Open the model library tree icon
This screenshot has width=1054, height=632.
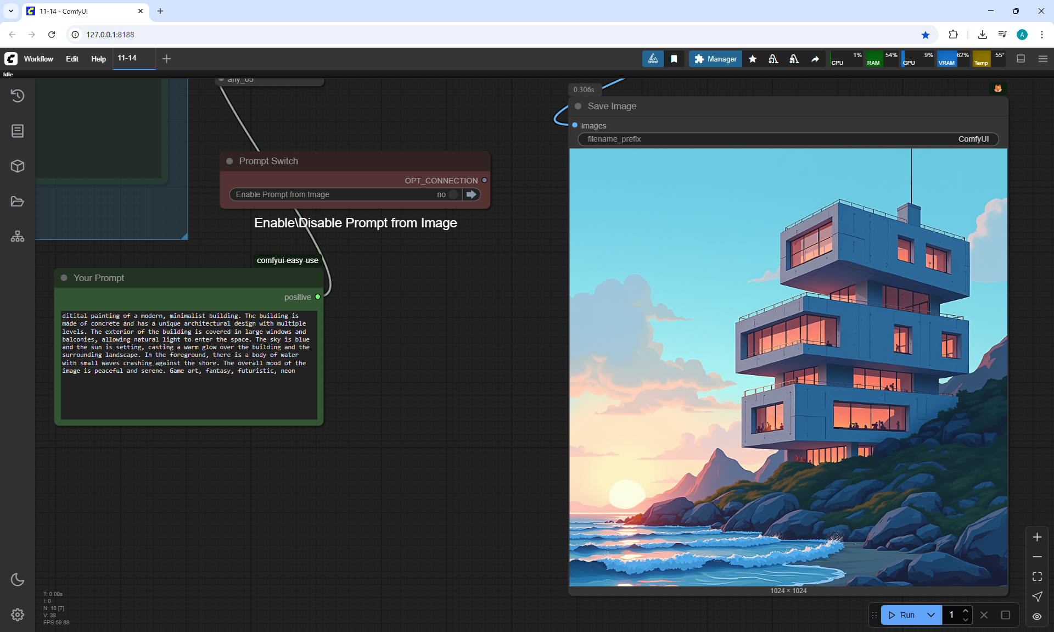coord(18,236)
